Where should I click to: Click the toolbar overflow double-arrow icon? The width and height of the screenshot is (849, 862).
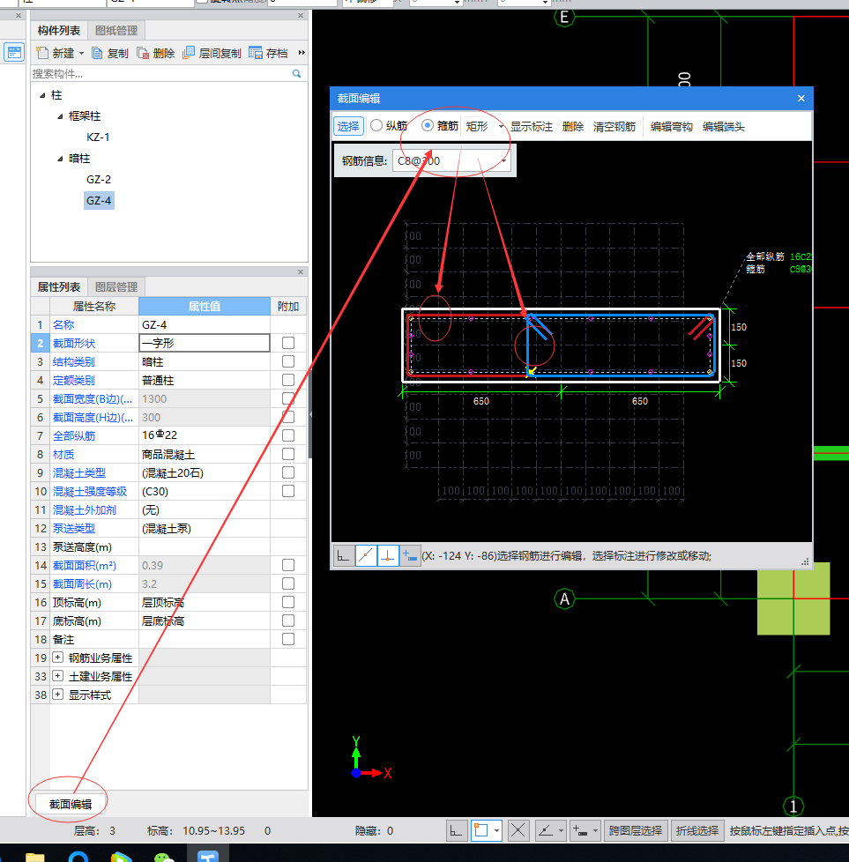point(302,53)
